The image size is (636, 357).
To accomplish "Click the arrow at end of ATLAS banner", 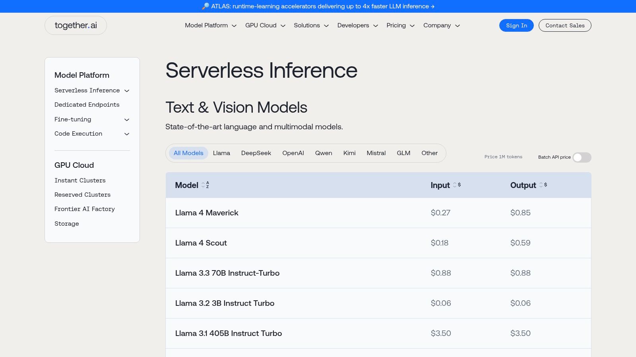I will [x=432, y=7].
